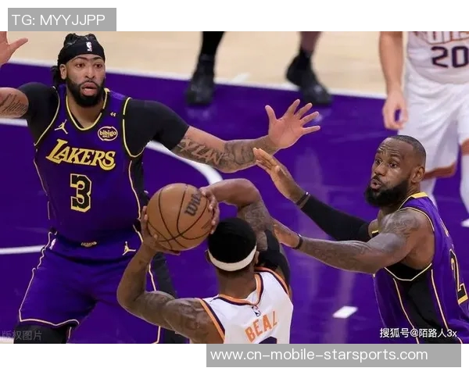Image resolution: width=469 pixels, height=375 pixels.
Task: Select the LAKERS wordmark on the jersey
Action: [81, 155]
